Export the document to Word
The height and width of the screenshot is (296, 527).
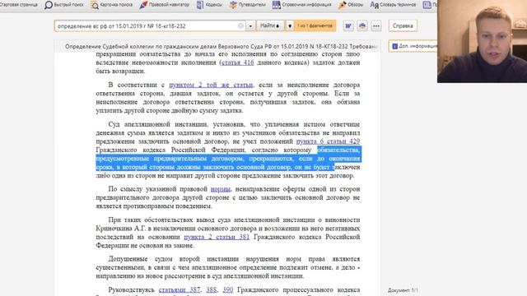(x=348, y=25)
